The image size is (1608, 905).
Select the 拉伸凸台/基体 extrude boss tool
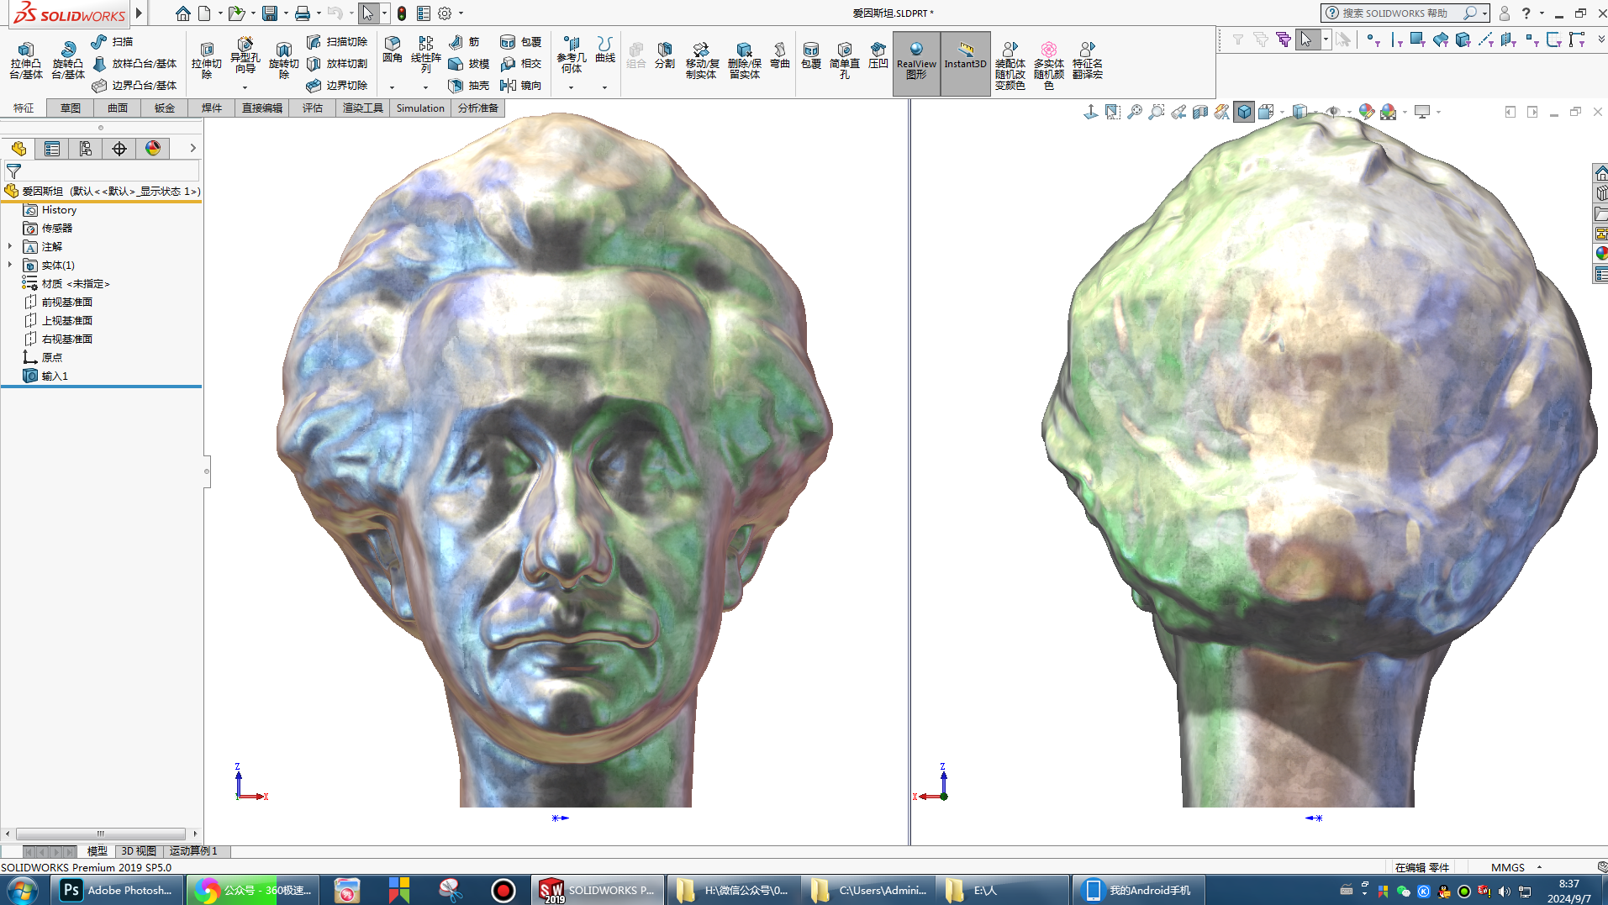pyautogui.click(x=25, y=61)
